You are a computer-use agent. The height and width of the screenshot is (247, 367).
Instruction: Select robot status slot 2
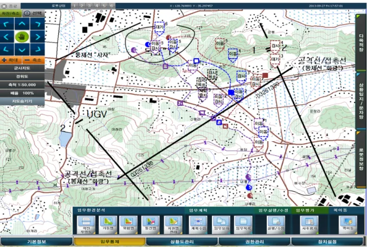click(x=82, y=6)
